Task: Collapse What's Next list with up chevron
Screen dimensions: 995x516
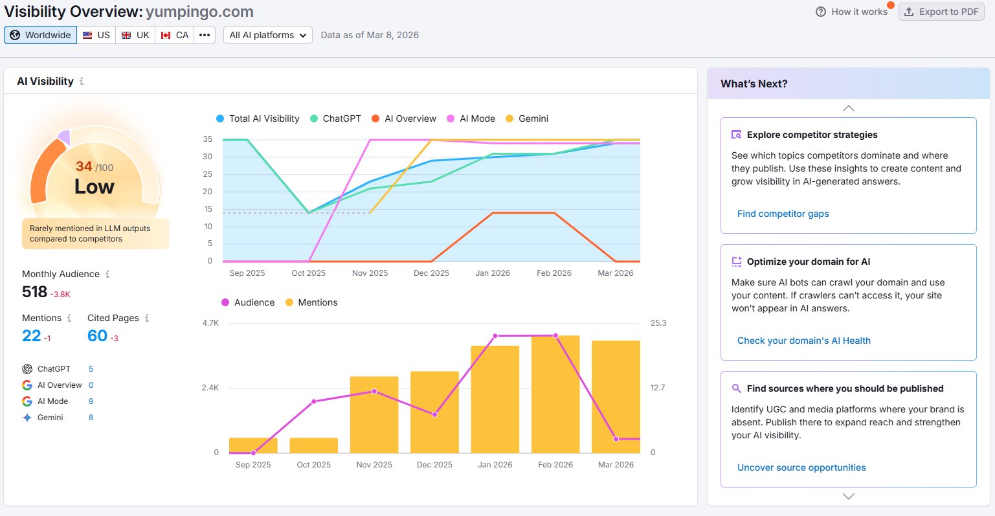Action: pyautogui.click(x=849, y=108)
